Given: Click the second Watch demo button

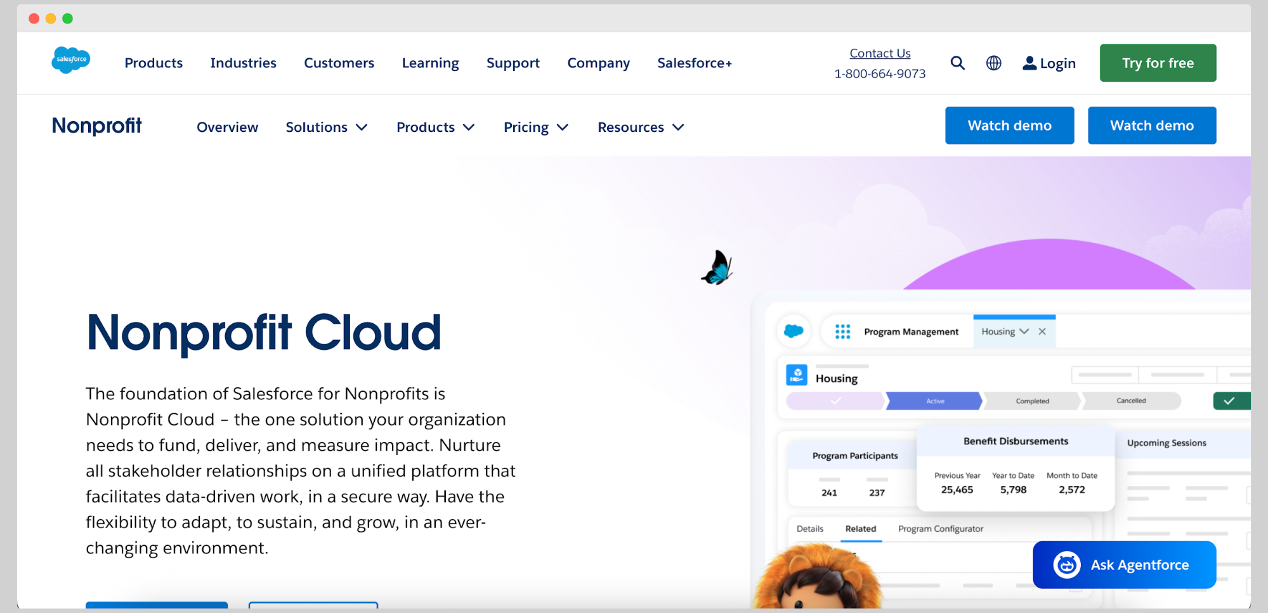Looking at the screenshot, I should click(1152, 126).
